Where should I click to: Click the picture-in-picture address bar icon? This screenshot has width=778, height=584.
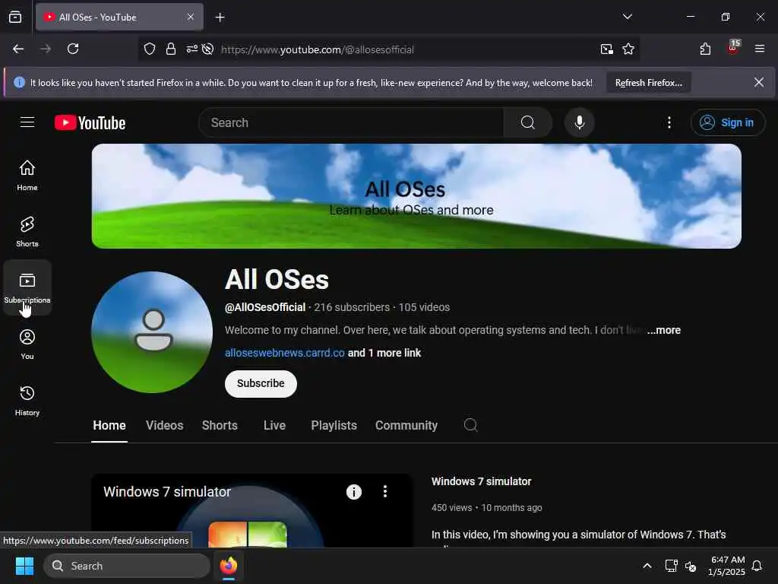[606, 49]
